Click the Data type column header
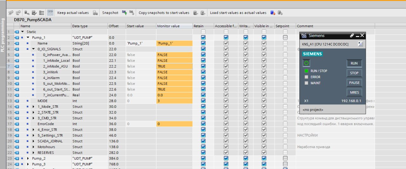 (x=89, y=26)
